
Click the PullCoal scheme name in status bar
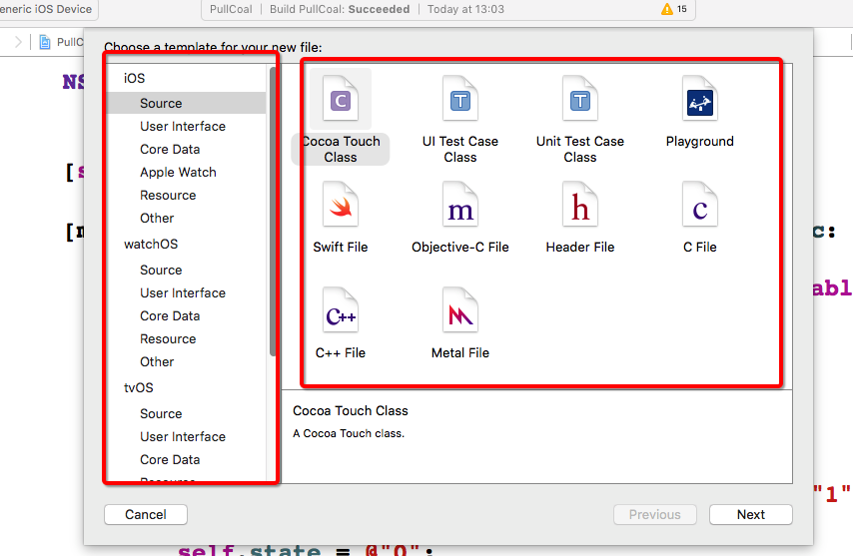tap(231, 9)
